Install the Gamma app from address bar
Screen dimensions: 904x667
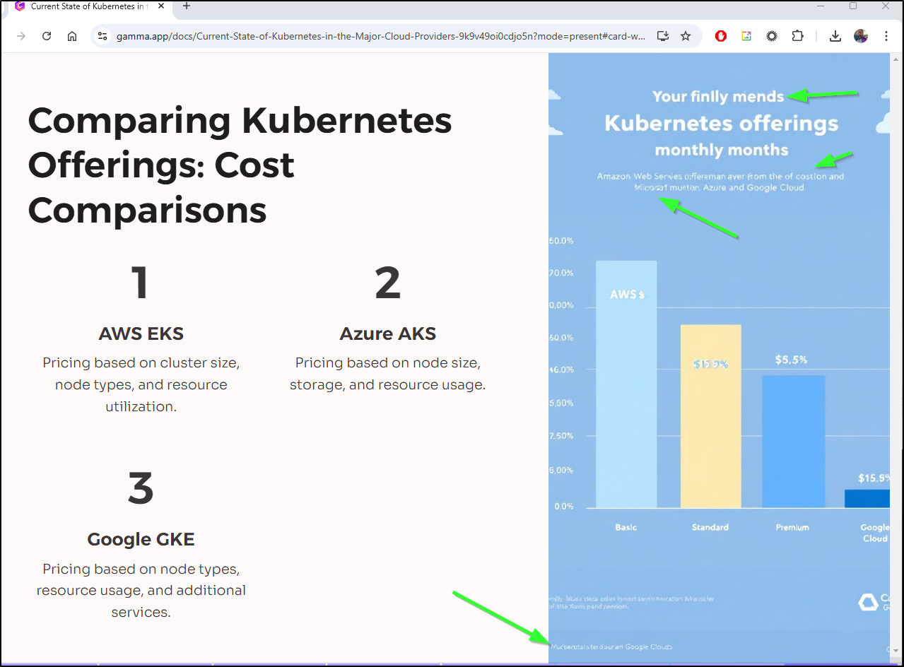(662, 36)
